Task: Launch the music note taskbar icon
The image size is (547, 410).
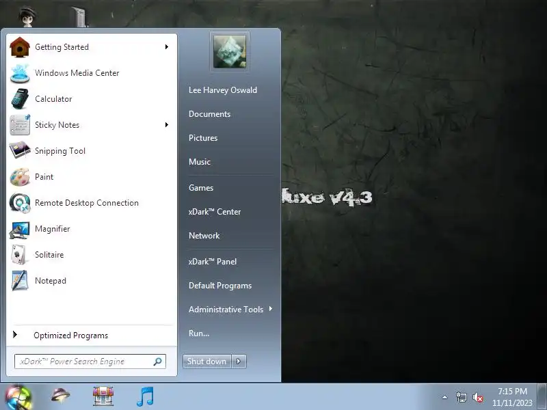Action: click(145, 397)
